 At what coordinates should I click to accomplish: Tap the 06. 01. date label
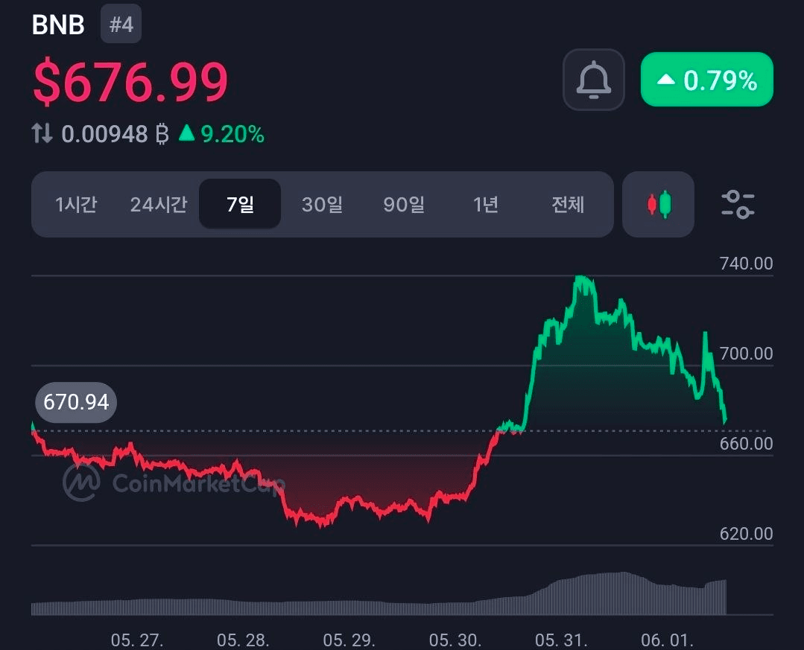coord(667,640)
